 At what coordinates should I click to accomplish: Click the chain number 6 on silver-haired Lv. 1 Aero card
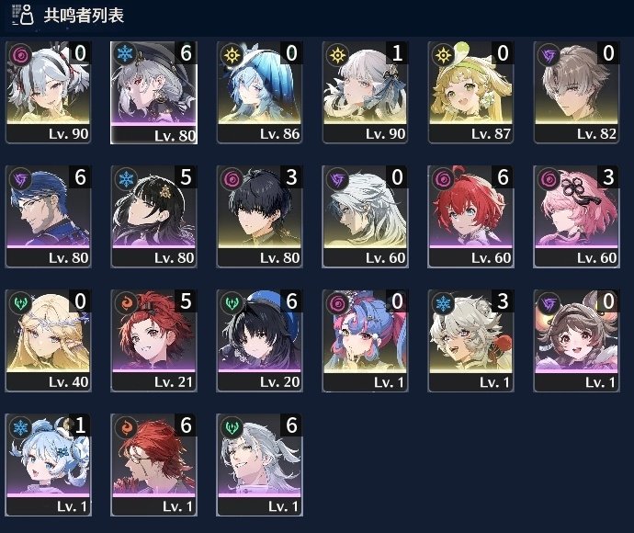291,425
